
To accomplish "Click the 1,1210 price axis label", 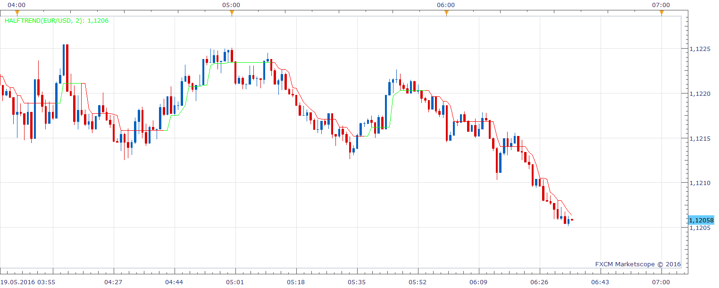I will tap(700, 183).
